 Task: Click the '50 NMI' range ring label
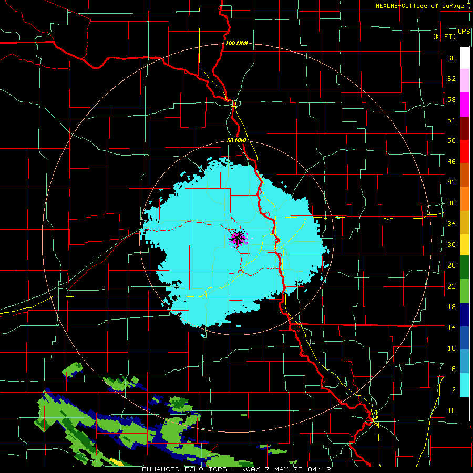237,140
